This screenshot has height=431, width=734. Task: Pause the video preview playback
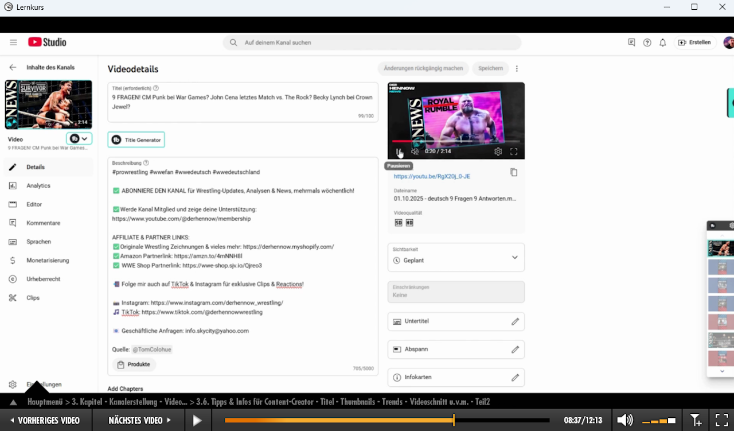(399, 152)
